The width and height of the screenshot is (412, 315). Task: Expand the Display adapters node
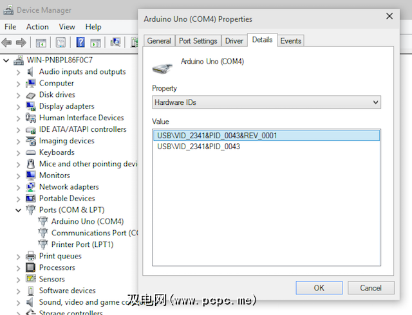pyautogui.click(x=18, y=107)
